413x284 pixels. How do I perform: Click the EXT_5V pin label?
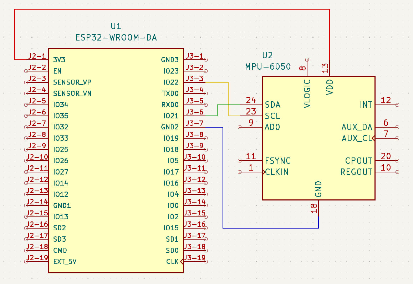(x=65, y=262)
